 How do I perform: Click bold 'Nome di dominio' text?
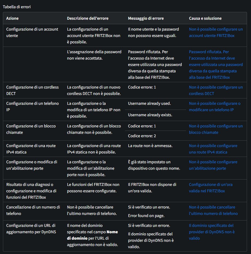coord(92,235)
